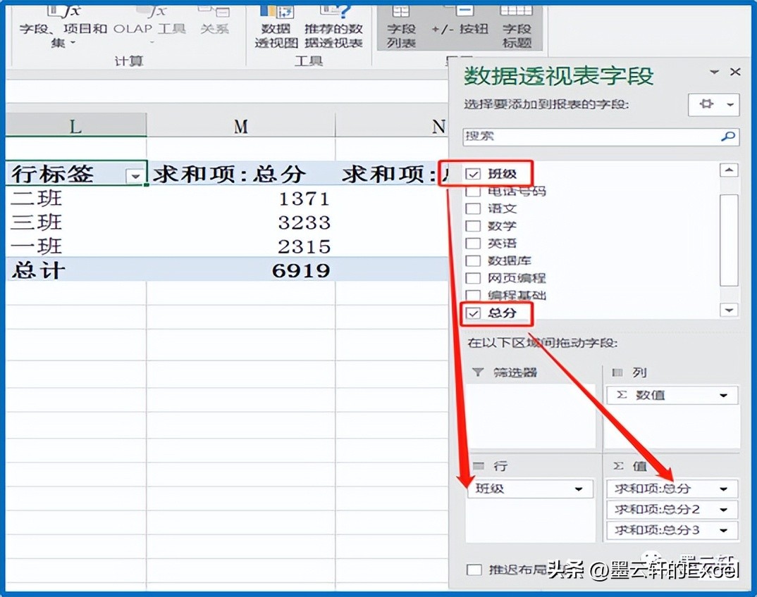
Task: Check the 电话号码 field checkbox
Action: 473,191
